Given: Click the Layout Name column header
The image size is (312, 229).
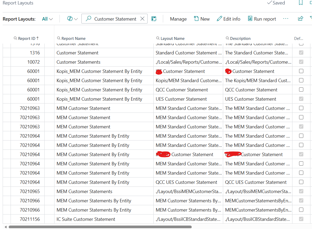Looking at the screenshot, I should [x=172, y=38].
